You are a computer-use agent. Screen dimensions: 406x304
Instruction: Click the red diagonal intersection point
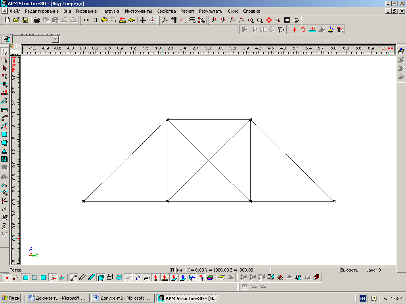click(209, 161)
